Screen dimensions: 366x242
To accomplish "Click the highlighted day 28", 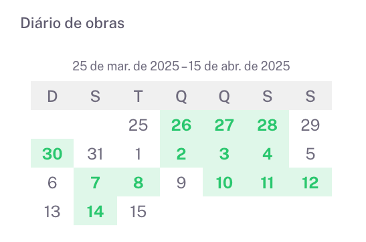I will [267, 125].
